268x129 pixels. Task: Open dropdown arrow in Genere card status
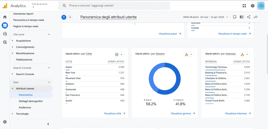click(191, 55)
